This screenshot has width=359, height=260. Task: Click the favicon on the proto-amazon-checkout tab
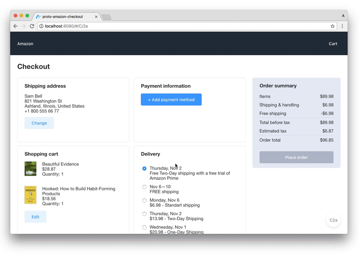coord(40,16)
